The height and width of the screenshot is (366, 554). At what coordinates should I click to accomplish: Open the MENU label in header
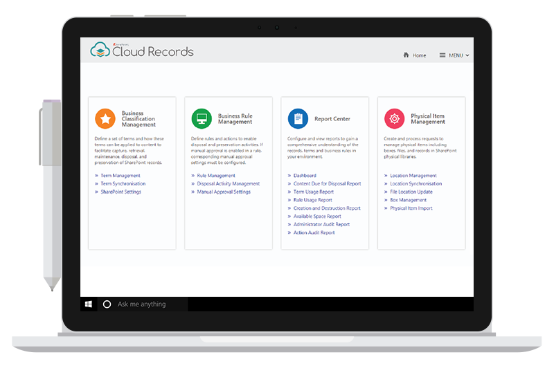point(456,55)
